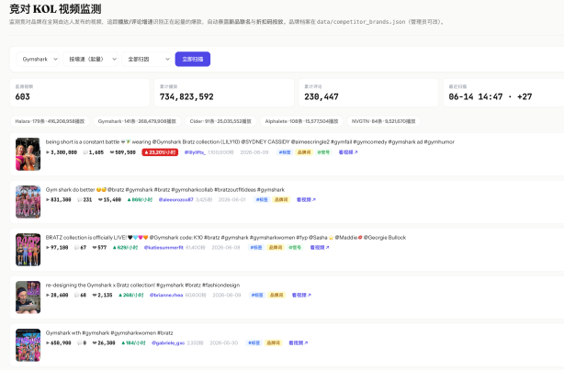Click the green 629/小时 growth indicator

coord(125,248)
